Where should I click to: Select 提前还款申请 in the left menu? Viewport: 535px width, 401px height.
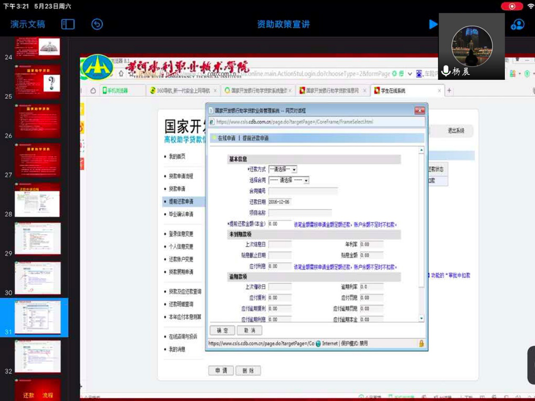point(181,202)
